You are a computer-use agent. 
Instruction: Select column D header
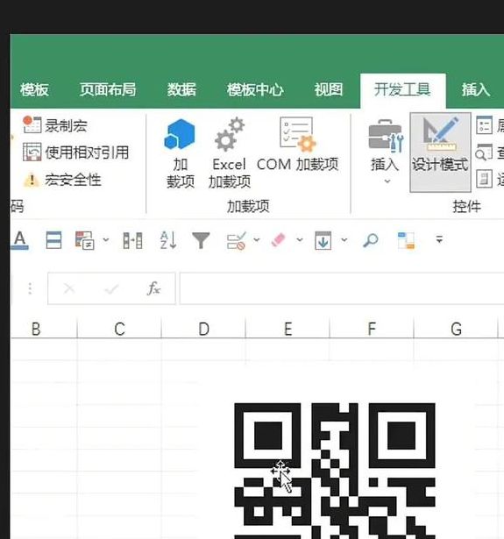[204, 329]
